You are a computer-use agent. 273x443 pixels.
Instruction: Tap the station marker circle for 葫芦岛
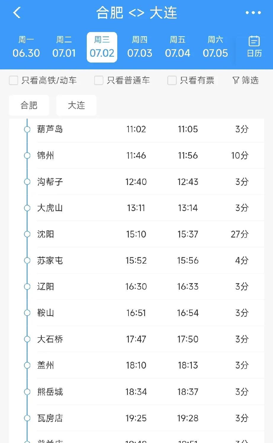(27, 129)
